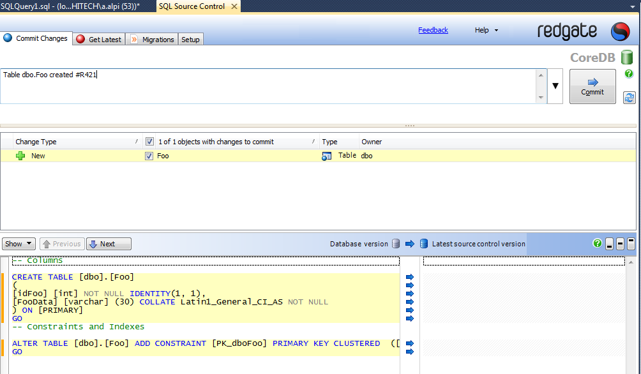The image size is (641, 374).
Task: Click the refresh icon below the help icon
Action: [629, 98]
